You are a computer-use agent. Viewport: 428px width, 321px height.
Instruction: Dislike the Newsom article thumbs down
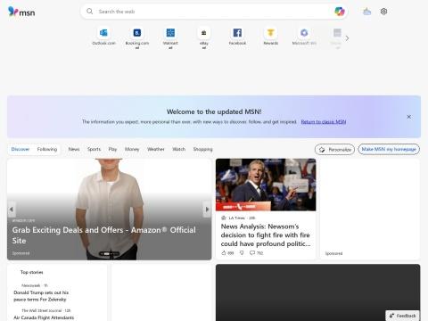tap(242, 253)
